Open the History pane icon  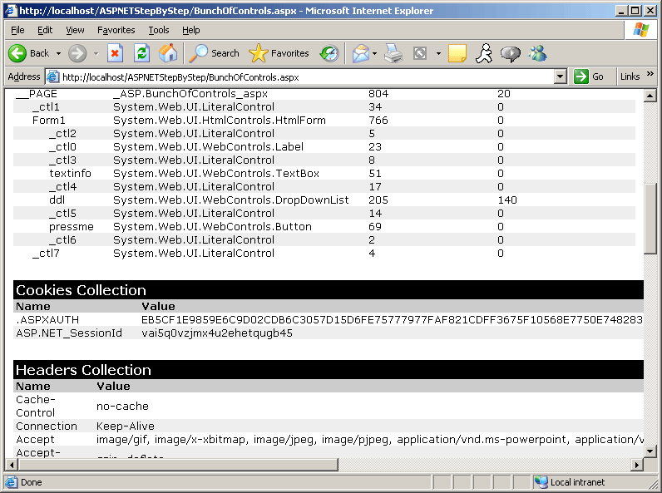[330, 53]
